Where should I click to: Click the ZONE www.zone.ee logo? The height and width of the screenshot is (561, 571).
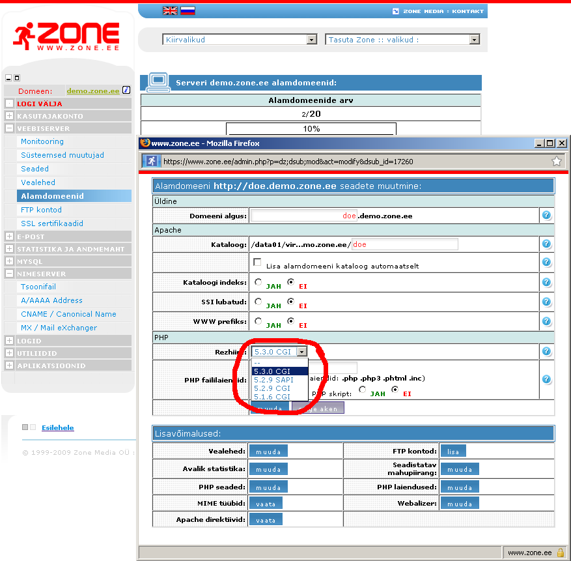click(x=66, y=36)
